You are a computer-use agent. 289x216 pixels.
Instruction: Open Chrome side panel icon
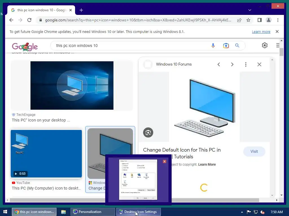pyautogui.click(x=260, y=20)
